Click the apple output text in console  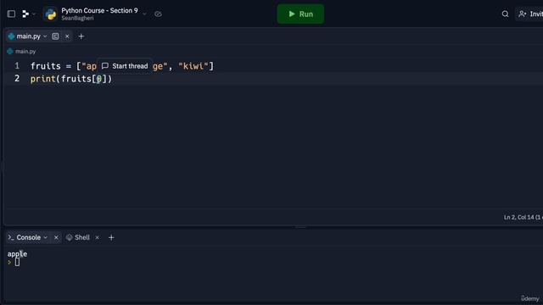click(17, 254)
